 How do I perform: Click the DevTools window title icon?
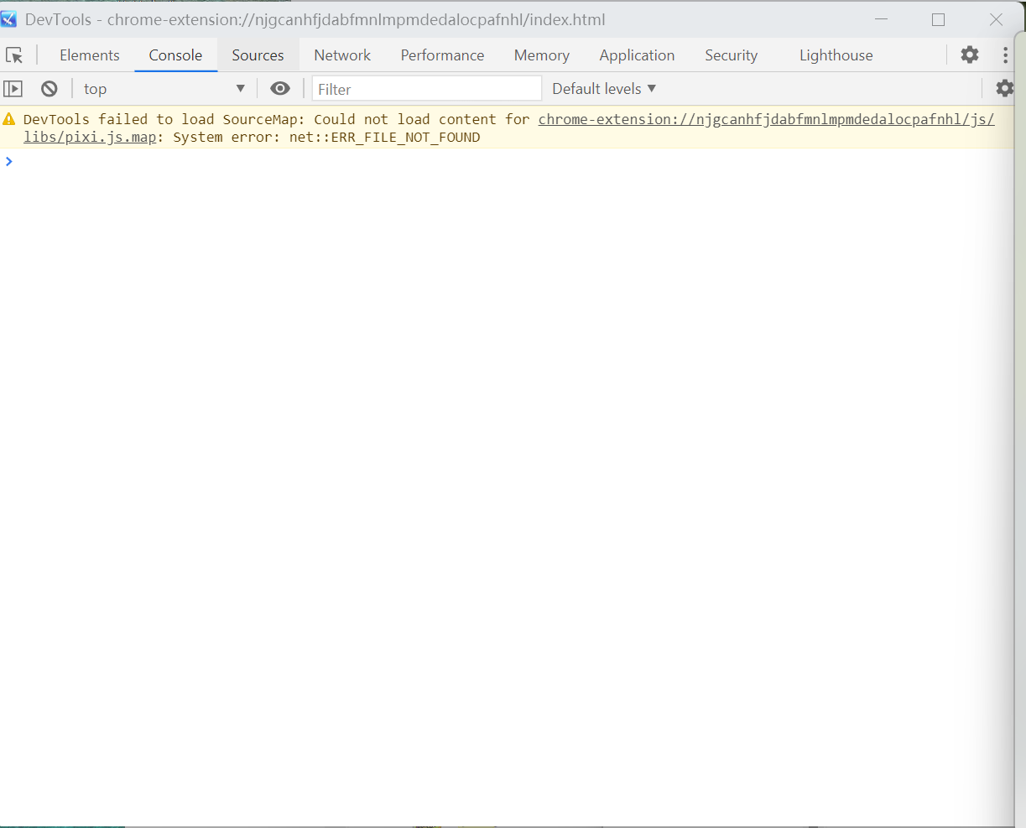pyautogui.click(x=9, y=19)
